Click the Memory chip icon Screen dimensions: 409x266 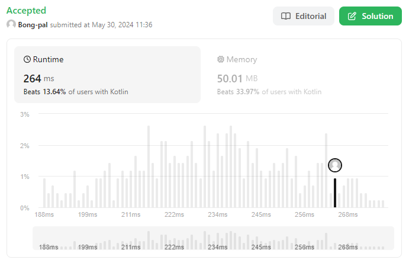tap(221, 59)
